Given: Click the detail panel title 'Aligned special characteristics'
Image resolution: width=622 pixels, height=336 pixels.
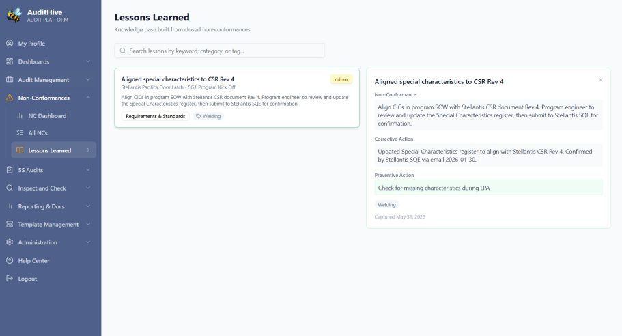Looking at the screenshot, I should coord(439,82).
